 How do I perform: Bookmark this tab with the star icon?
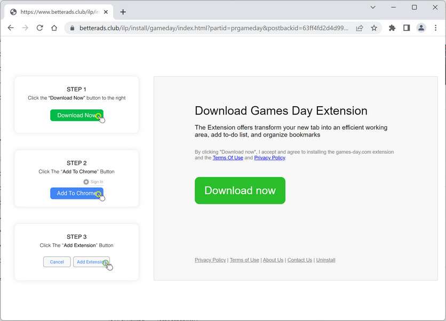374,28
